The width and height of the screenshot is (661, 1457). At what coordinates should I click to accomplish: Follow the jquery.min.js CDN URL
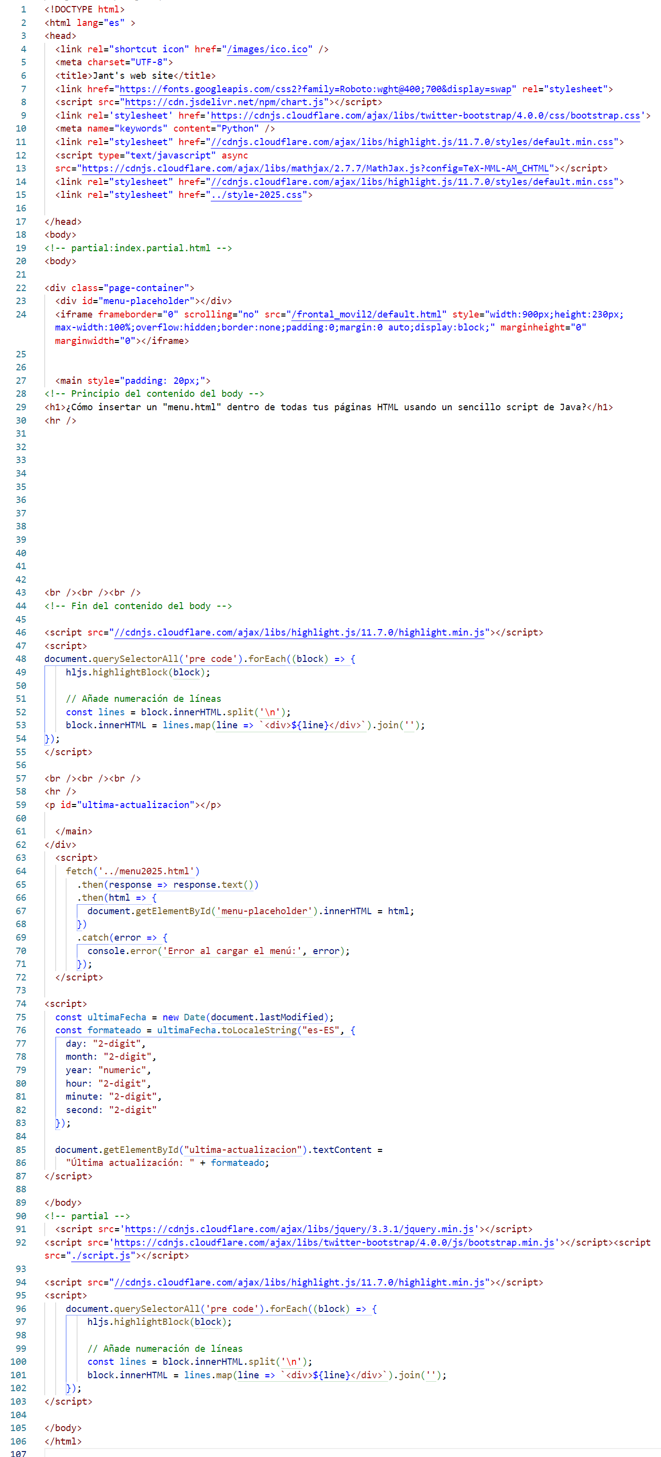(x=299, y=1229)
